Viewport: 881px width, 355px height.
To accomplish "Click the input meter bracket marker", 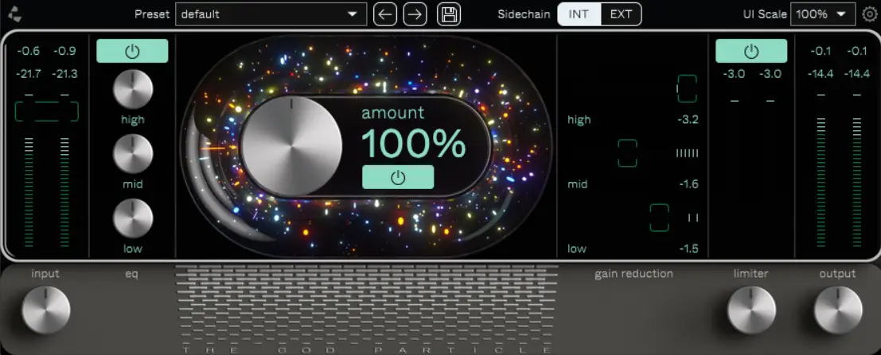I will tap(47, 112).
